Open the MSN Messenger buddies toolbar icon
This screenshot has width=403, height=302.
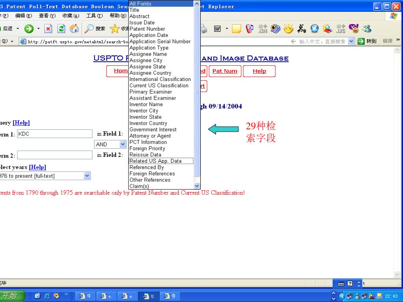pyautogui.click(x=367, y=28)
